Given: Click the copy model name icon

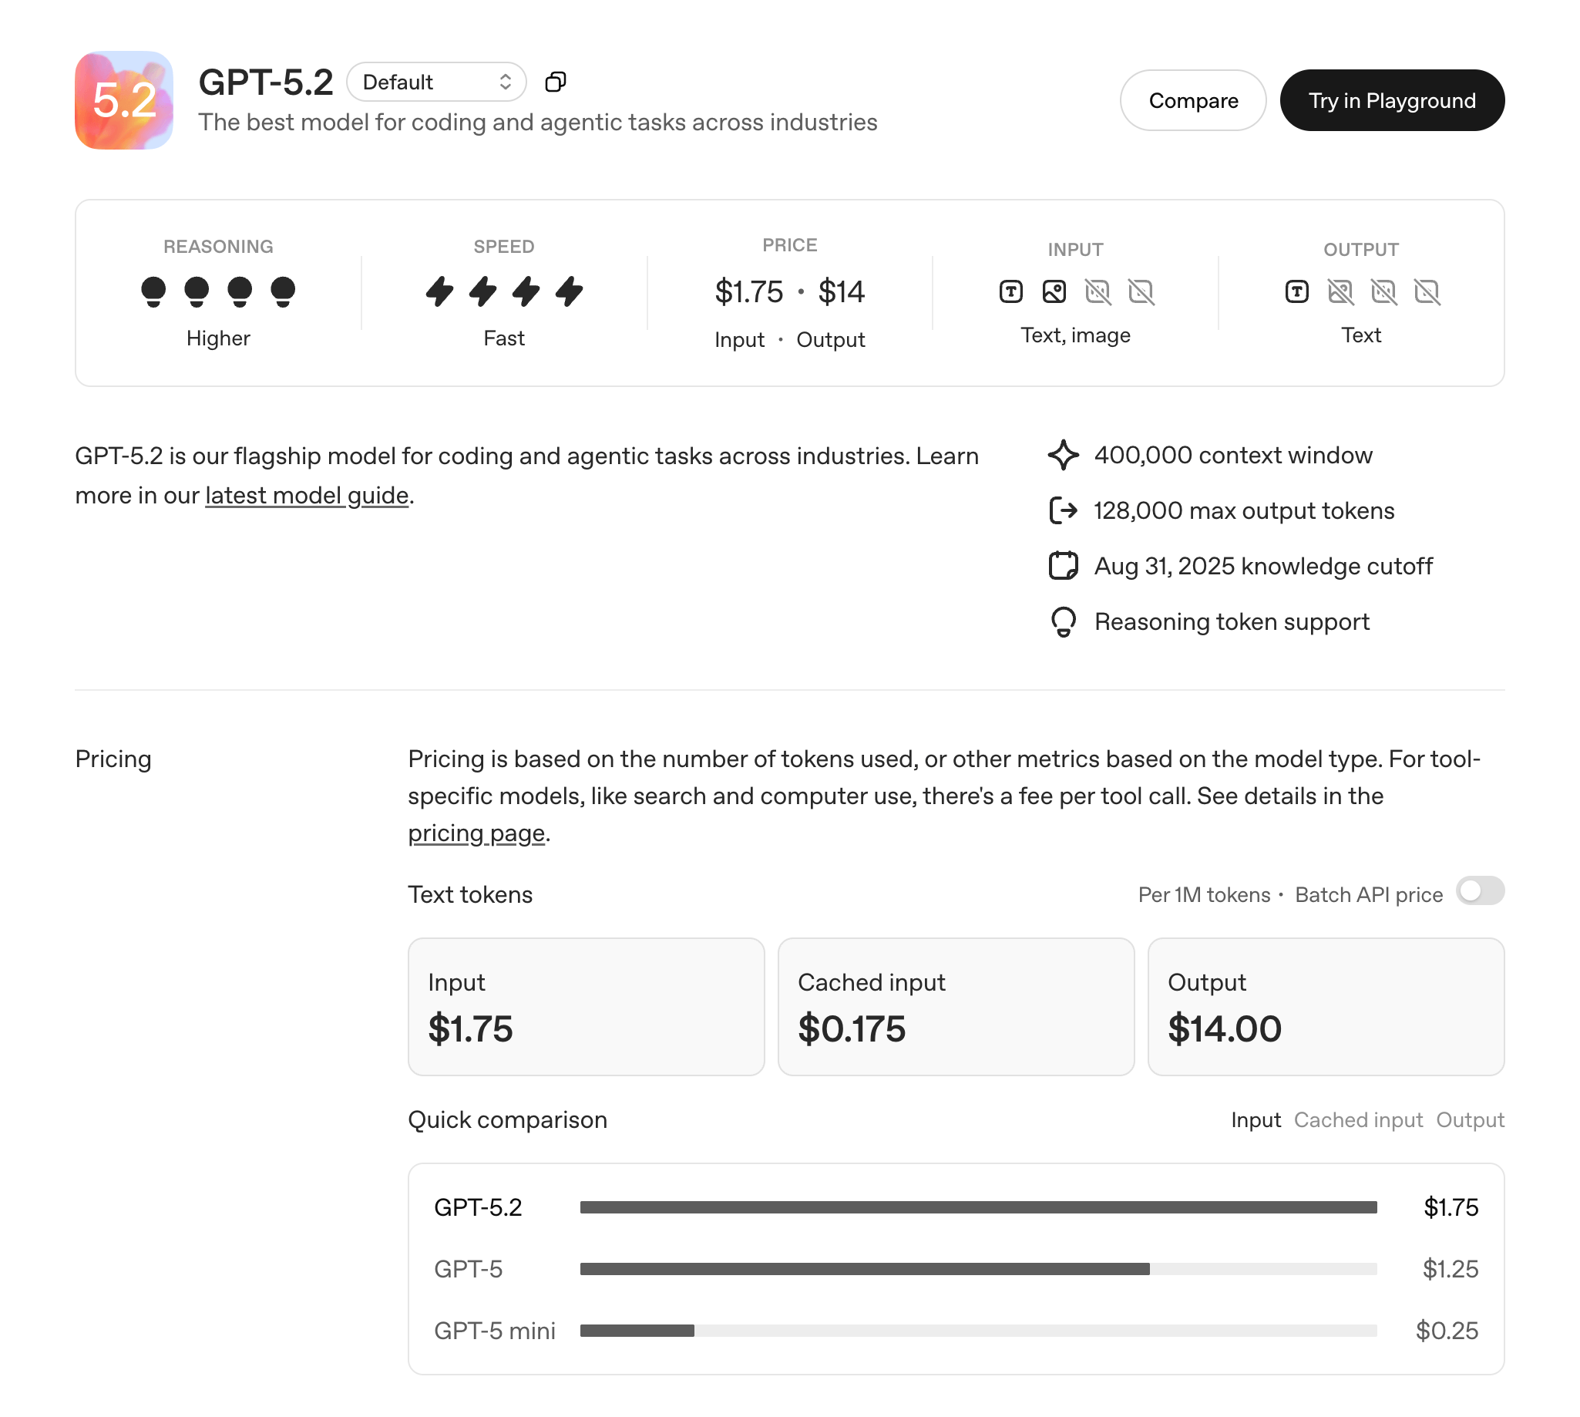Looking at the screenshot, I should [x=556, y=81].
